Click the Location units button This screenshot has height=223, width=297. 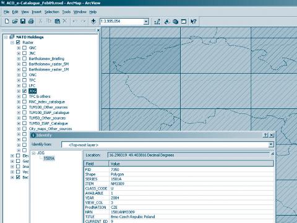(272, 154)
